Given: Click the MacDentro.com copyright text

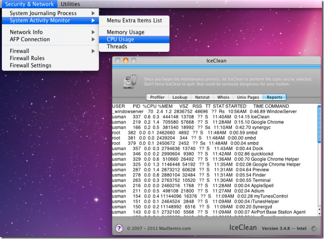Looking at the screenshot, I should click(159, 228).
